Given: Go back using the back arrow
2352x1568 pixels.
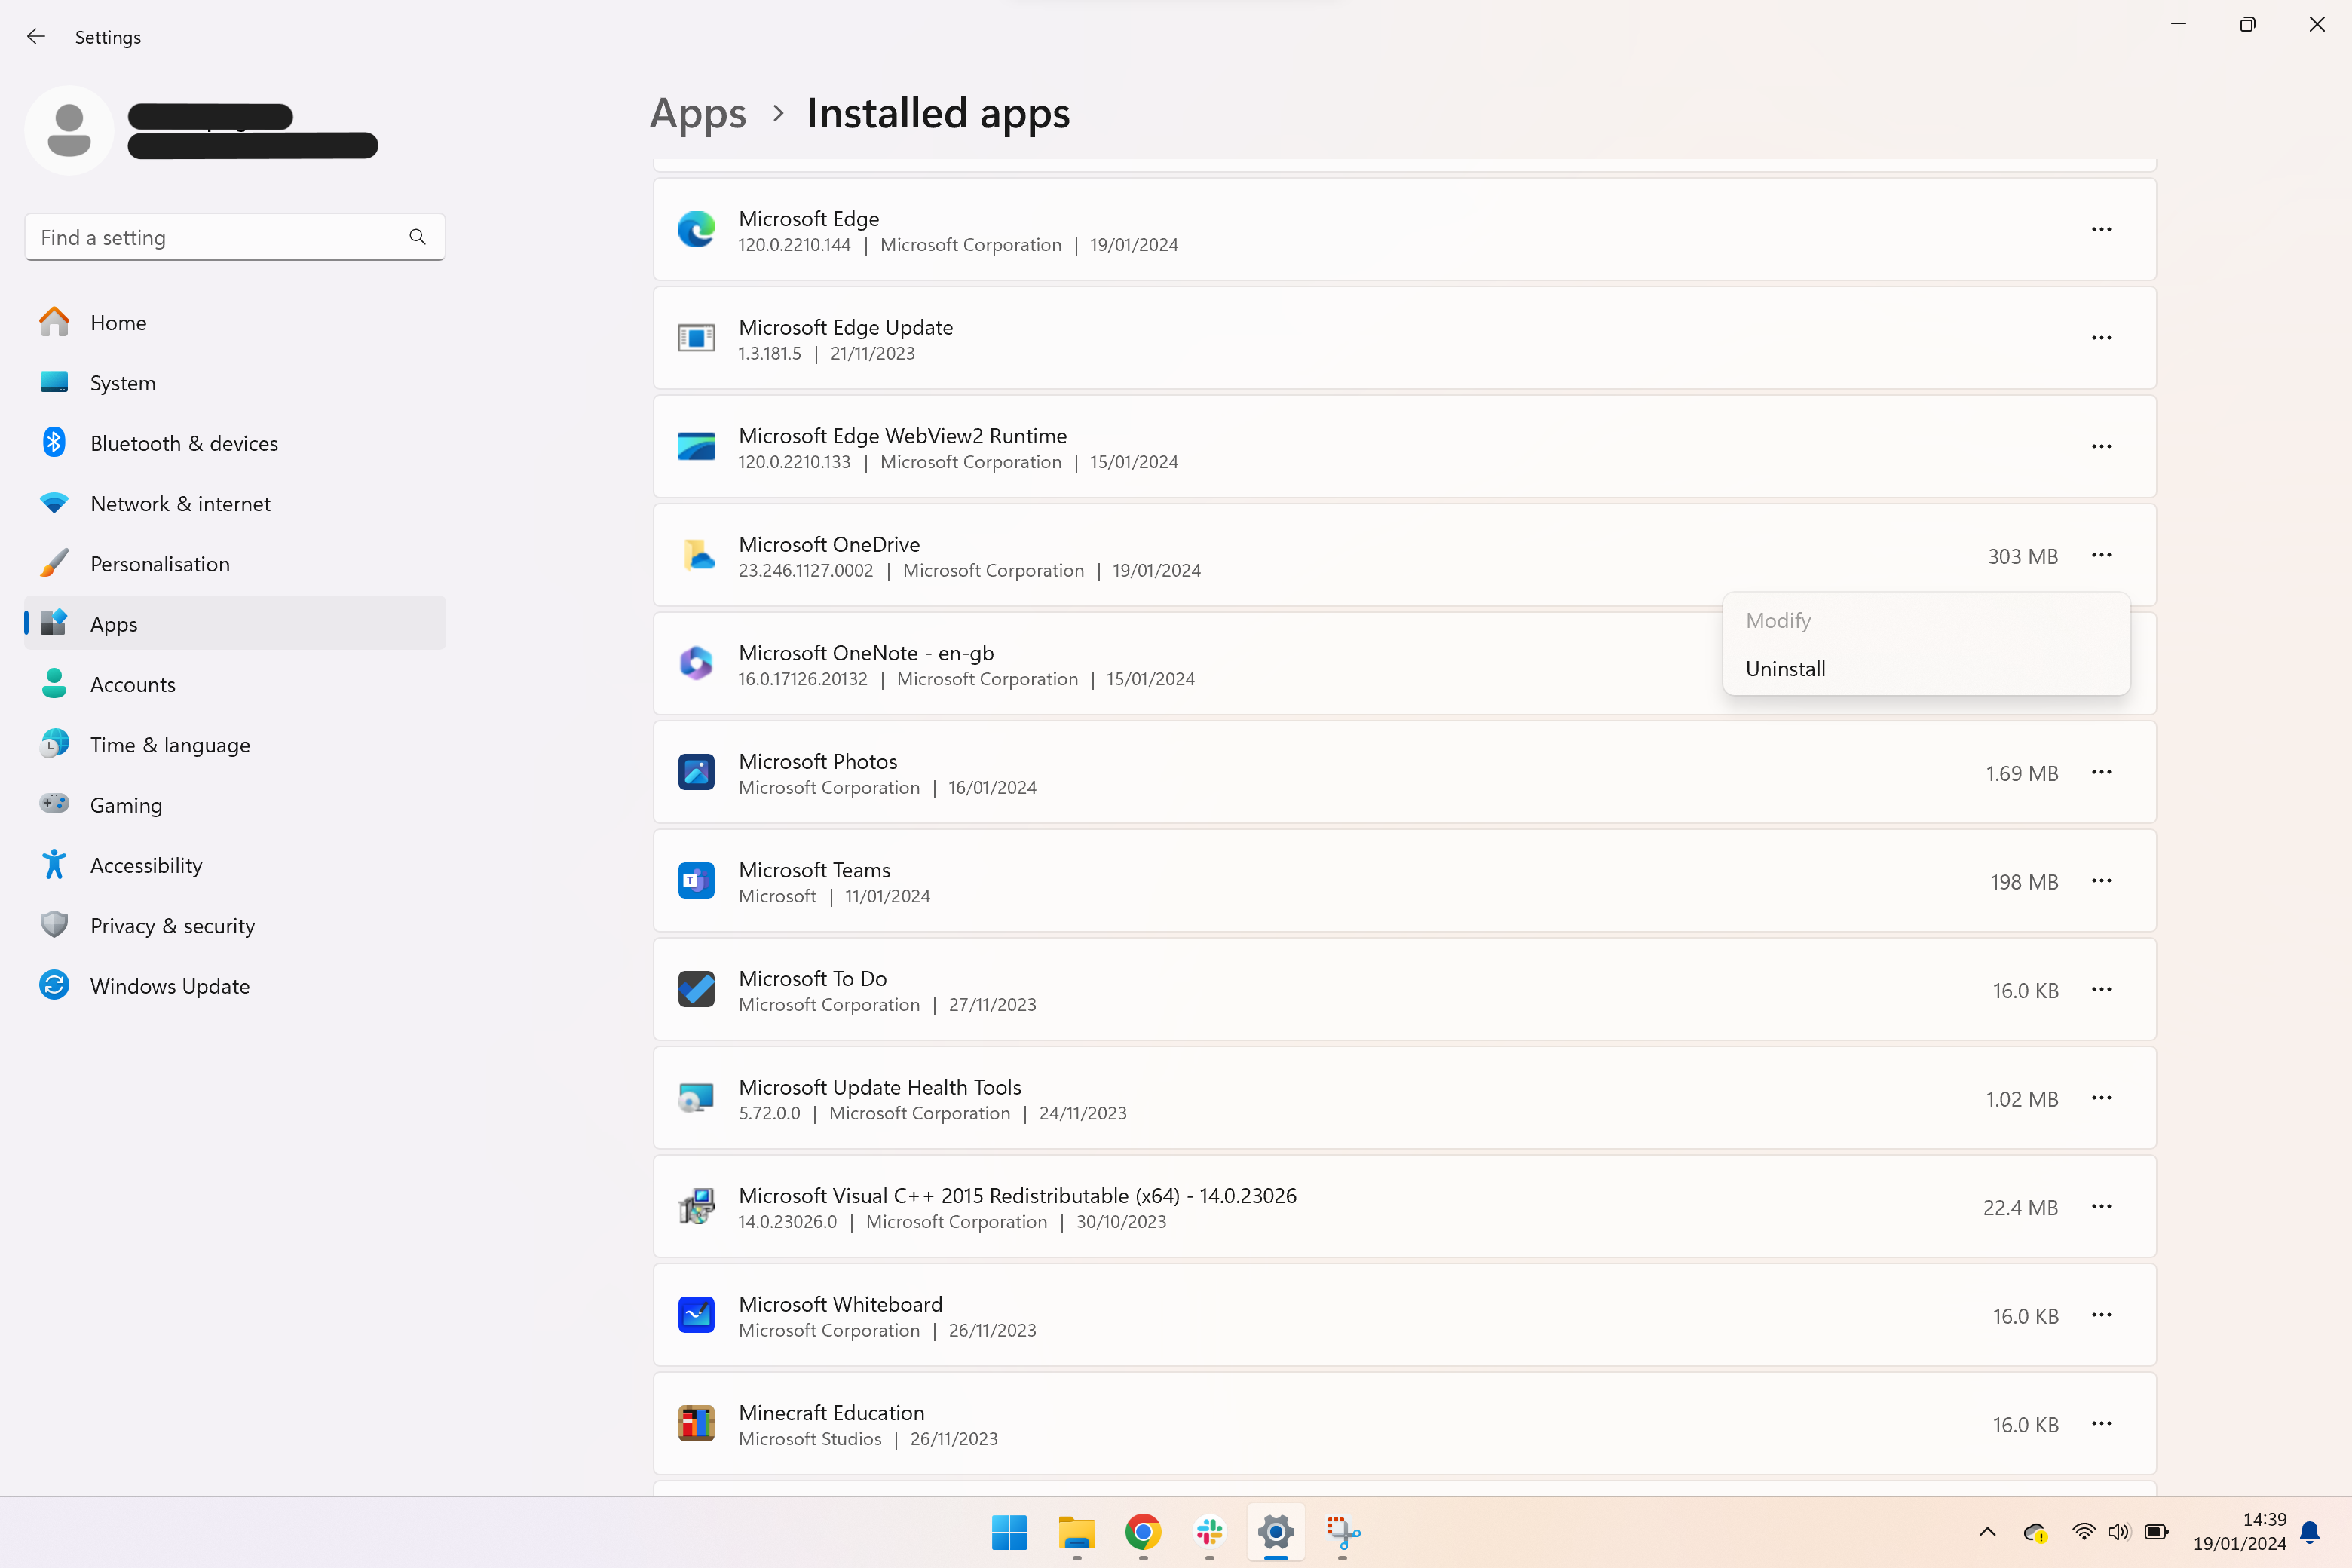Looking at the screenshot, I should [x=36, y=37].
